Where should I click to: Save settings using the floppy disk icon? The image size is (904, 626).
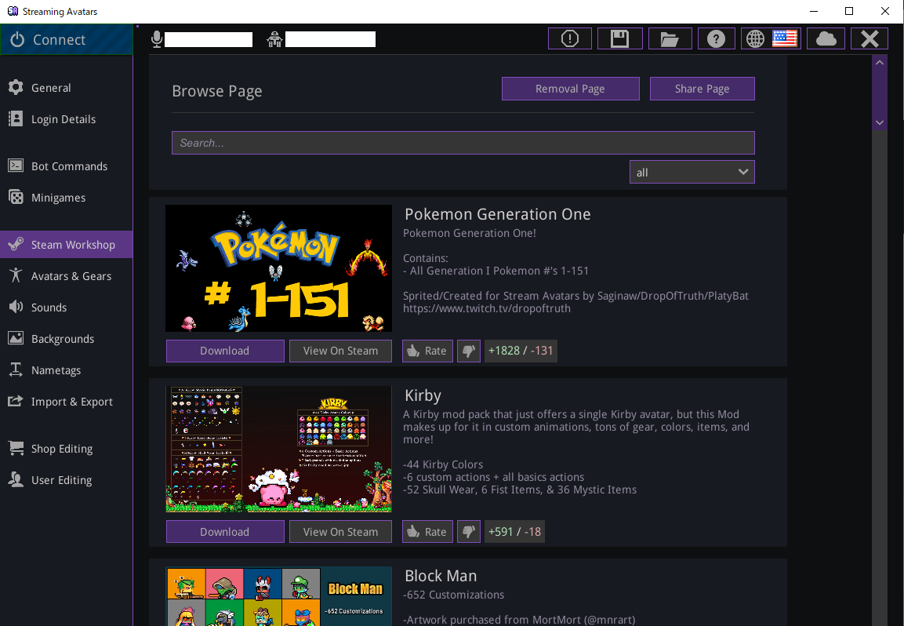click(619, 38)
